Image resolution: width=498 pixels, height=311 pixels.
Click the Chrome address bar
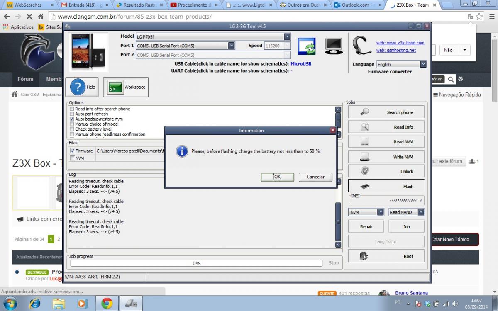pyautogui.click(x=261, y=17)
